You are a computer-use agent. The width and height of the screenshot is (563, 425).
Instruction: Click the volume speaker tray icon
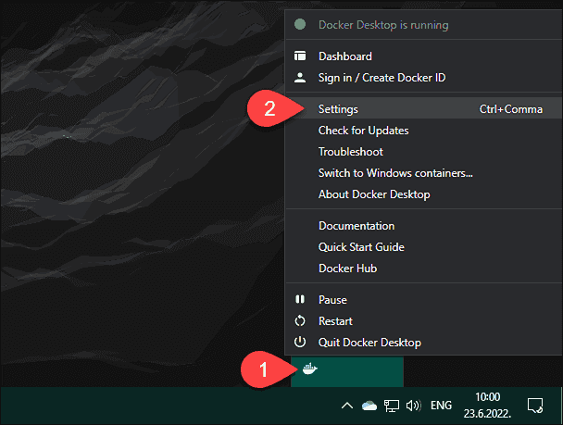coord(413,406)
